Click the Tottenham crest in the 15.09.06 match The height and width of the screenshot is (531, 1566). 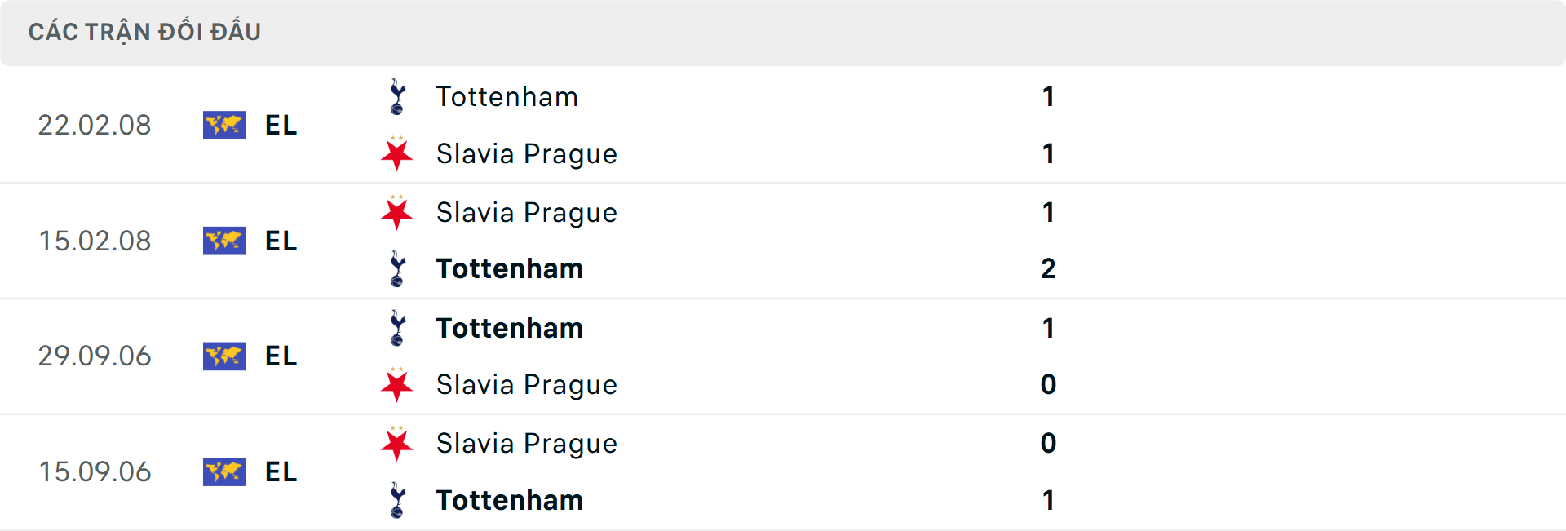tap(397, 500)
